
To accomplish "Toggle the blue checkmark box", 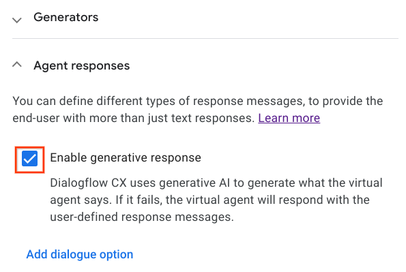I will pyautogui.click(x=29, y=158).
